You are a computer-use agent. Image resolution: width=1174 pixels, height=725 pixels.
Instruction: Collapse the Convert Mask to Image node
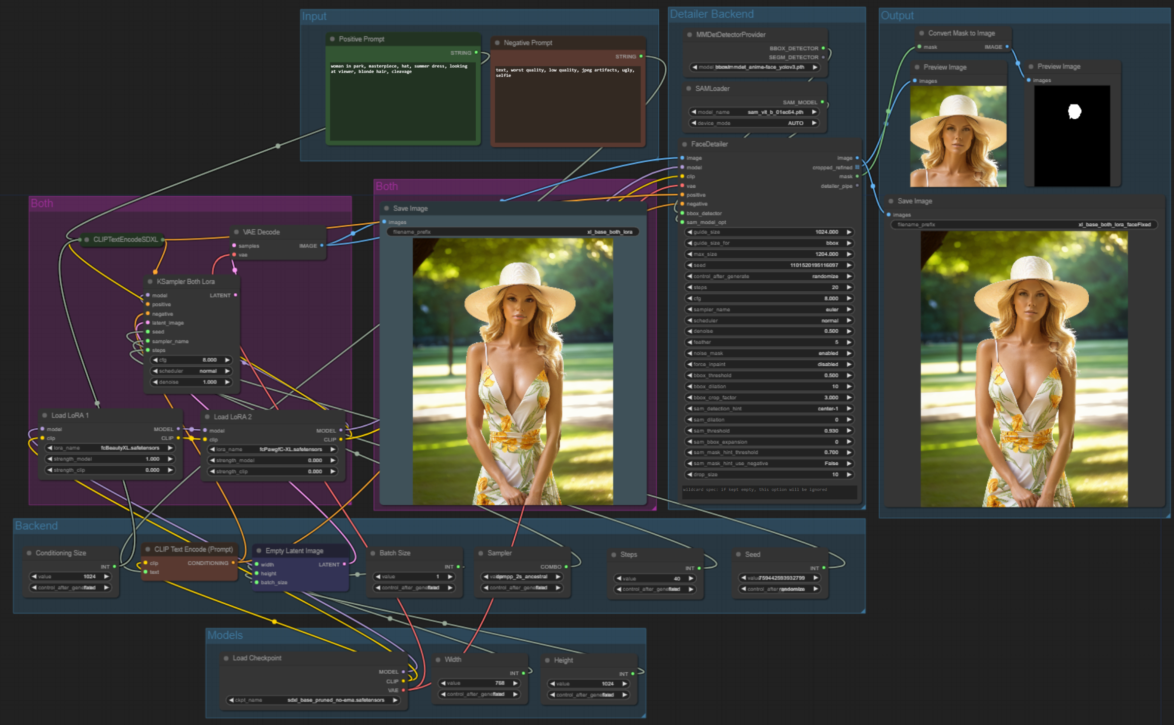point(922,34)
